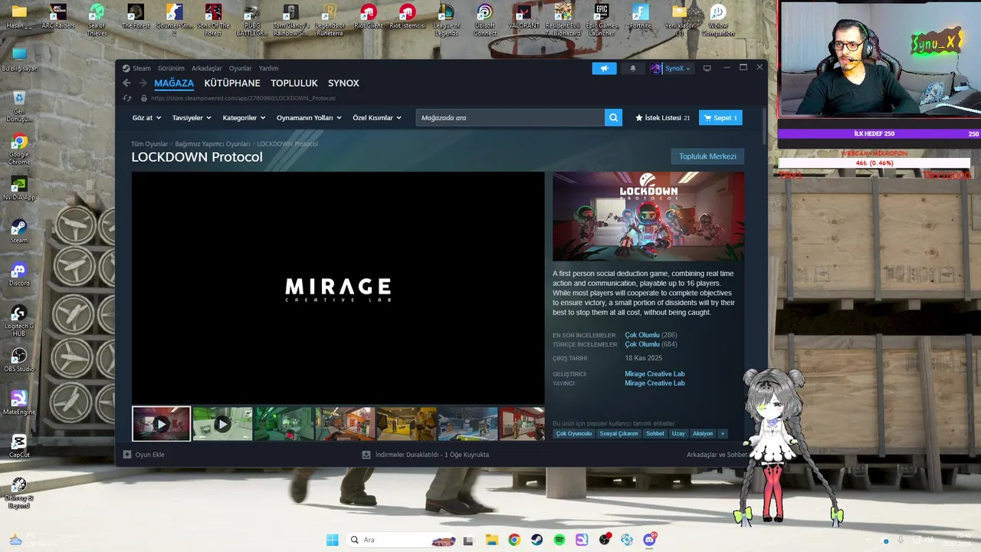Select the MAĞAZA tab

174,83
